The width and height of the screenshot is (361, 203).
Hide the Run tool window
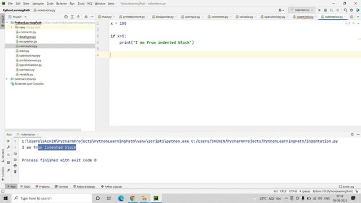pyautogui.click(x=358, y=134)
